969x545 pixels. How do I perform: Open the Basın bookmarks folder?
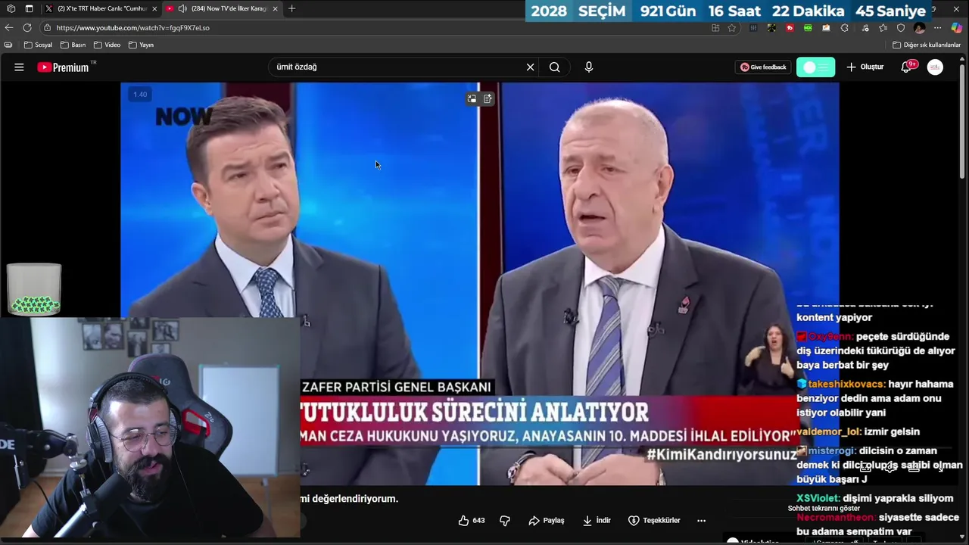[73, 45]
